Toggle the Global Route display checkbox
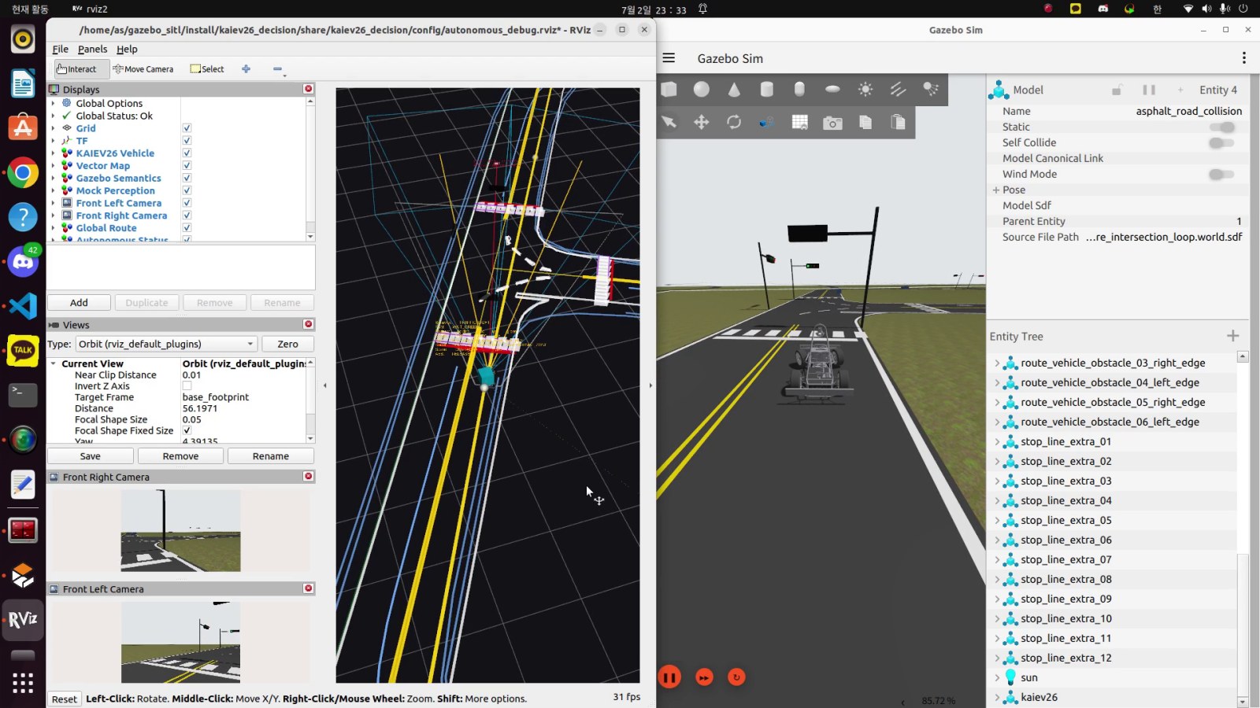Screen dimensions: 1260x708 [187, 228]
